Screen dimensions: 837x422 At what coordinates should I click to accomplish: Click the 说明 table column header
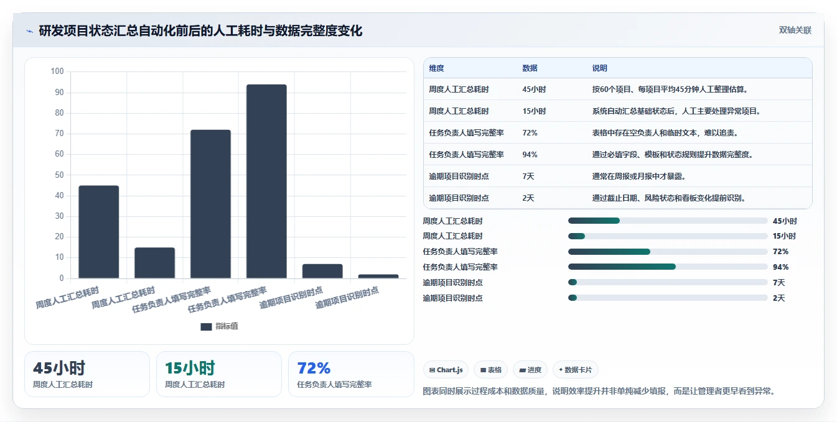tap(600, 68)
